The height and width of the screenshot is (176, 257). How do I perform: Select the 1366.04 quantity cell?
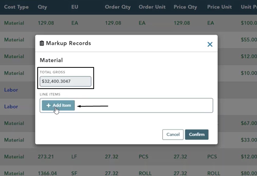[x=47, y=173]
